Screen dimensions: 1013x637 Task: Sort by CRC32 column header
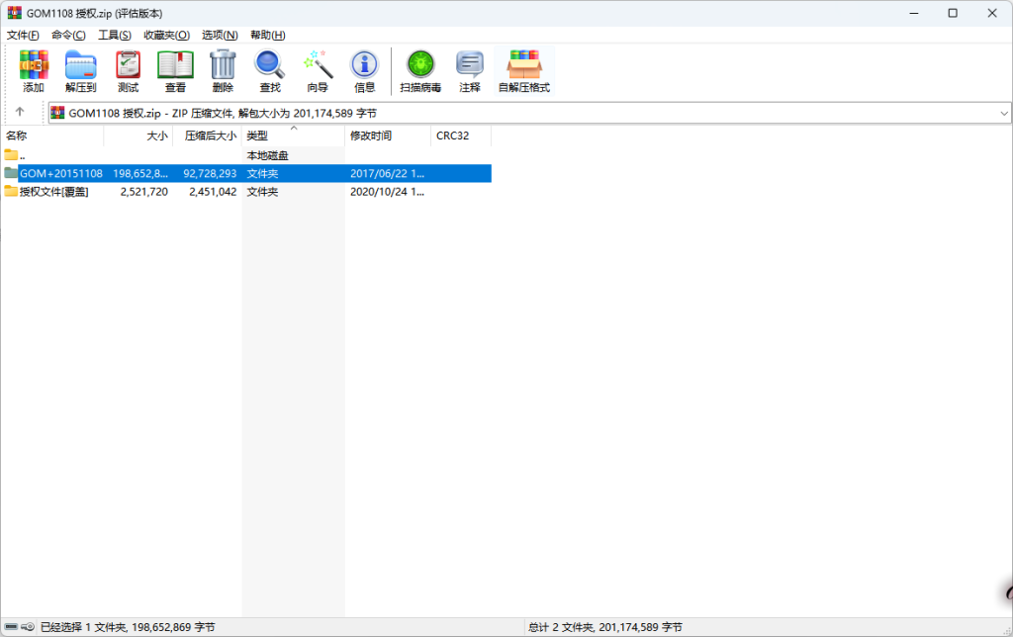tap(461, 136)
